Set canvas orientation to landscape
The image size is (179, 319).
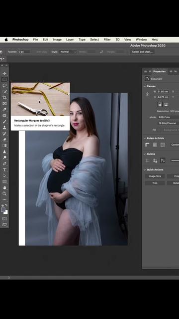click(x=166, y=104)
